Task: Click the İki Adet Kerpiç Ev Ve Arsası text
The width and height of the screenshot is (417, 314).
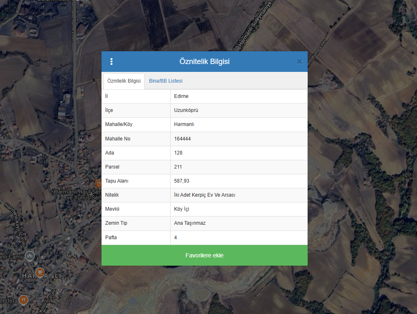Action: pos(205,195)
